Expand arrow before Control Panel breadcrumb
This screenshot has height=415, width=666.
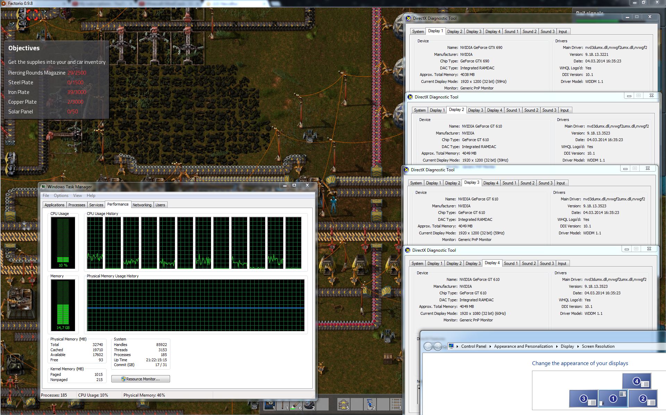coord(457,346)
